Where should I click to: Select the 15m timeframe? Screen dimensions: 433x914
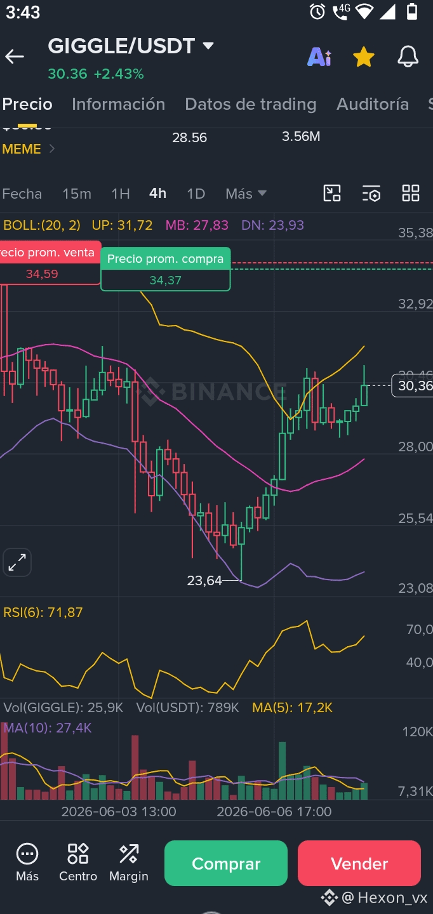click(77, 194)
